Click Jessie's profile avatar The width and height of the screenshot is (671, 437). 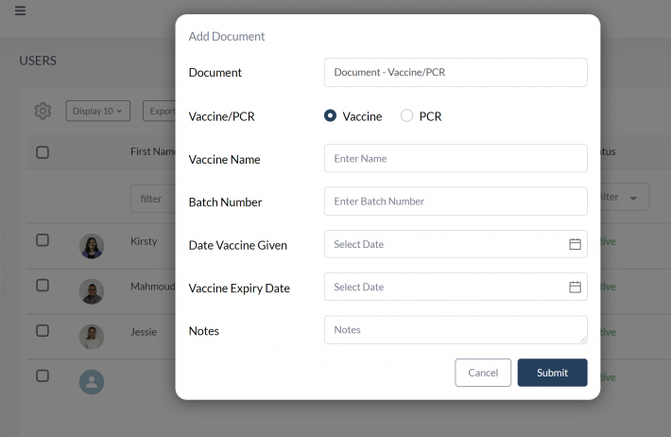pyautogui.click(x=92, y=337)
